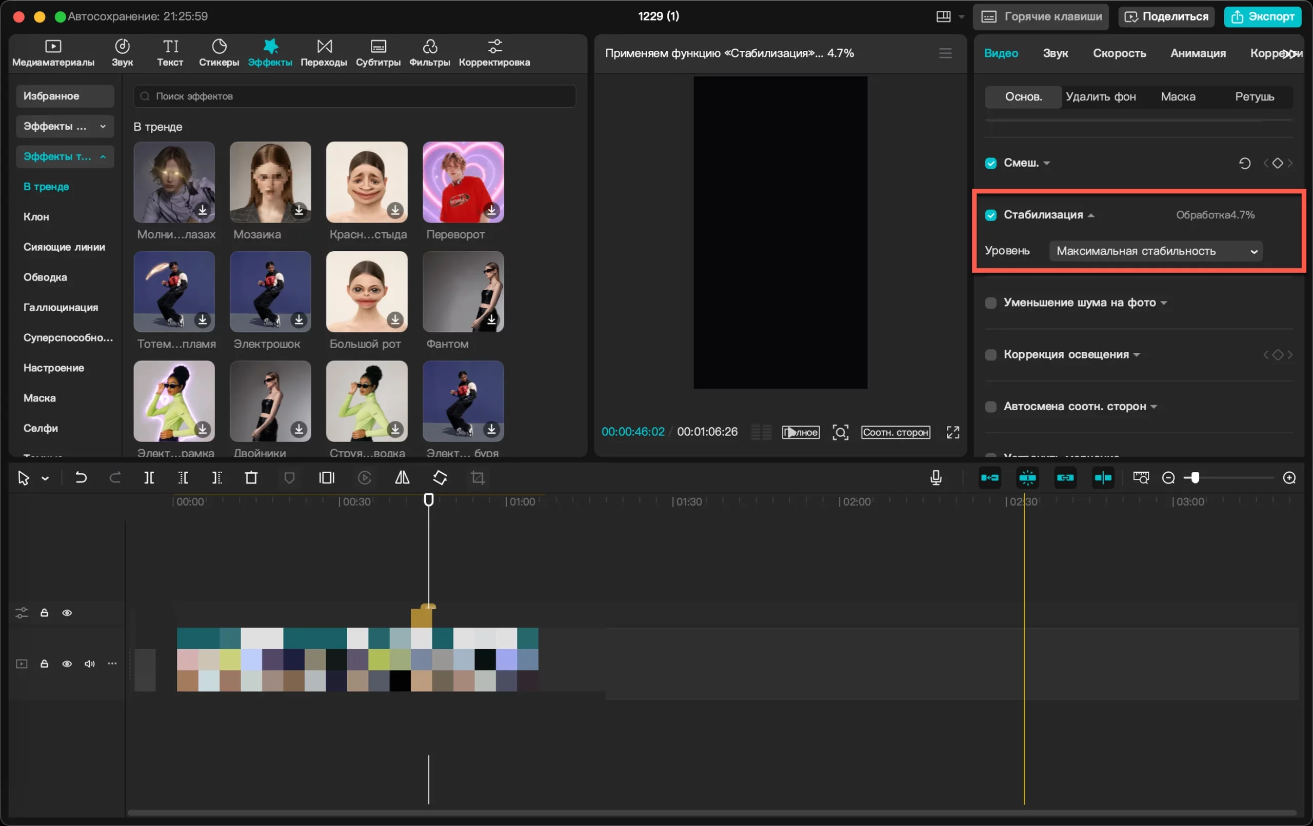Click the fullscreen preview icon
The height and width of the screenshot is (826, 1313).
[952, 432]
